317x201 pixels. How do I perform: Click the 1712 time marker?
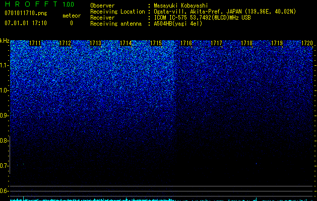click(66, 43)
